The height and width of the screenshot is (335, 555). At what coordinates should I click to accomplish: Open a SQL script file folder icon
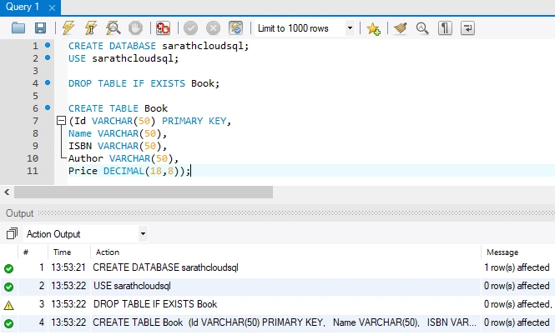pyautogui.click(x=18, y=28)
